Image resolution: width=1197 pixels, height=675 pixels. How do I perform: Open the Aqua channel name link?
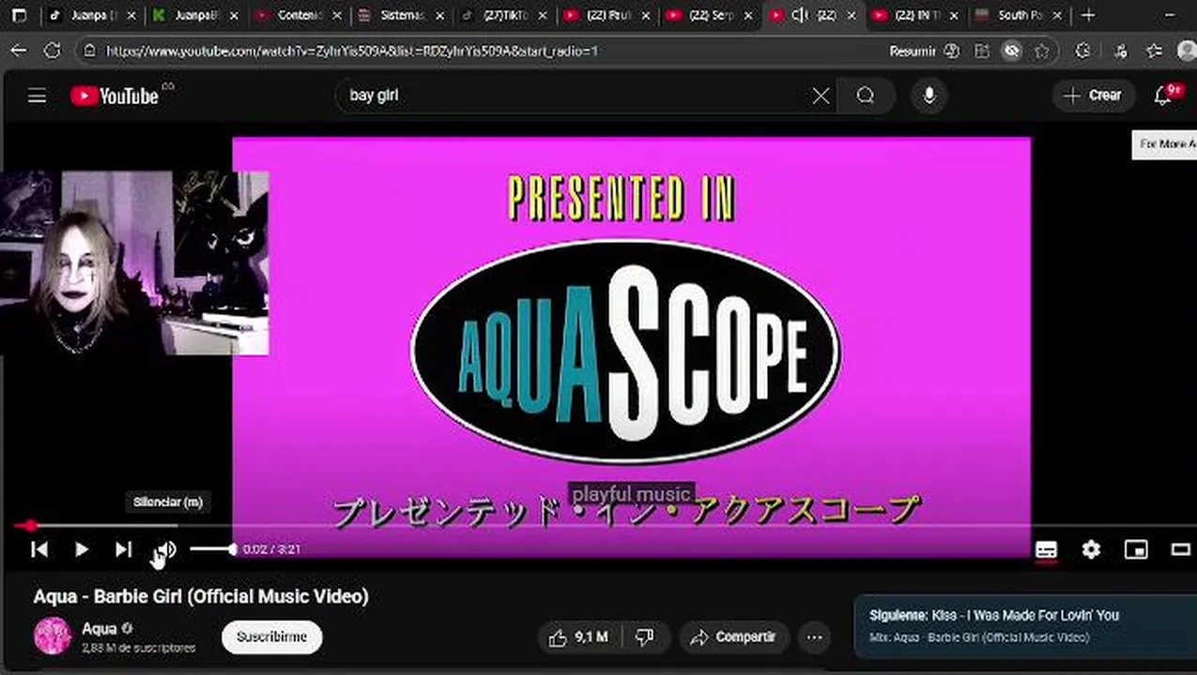pyautogui.click(x=99, y=628)
